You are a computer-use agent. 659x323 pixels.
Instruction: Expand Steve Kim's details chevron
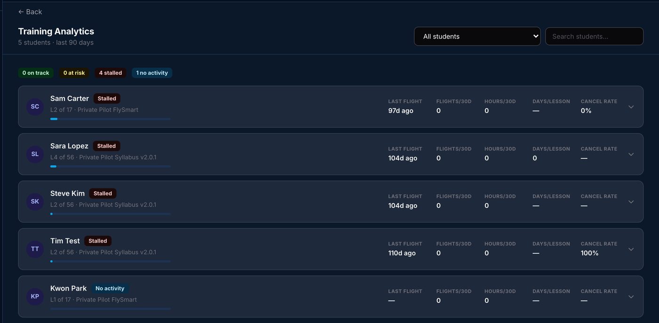pos(631,202)
